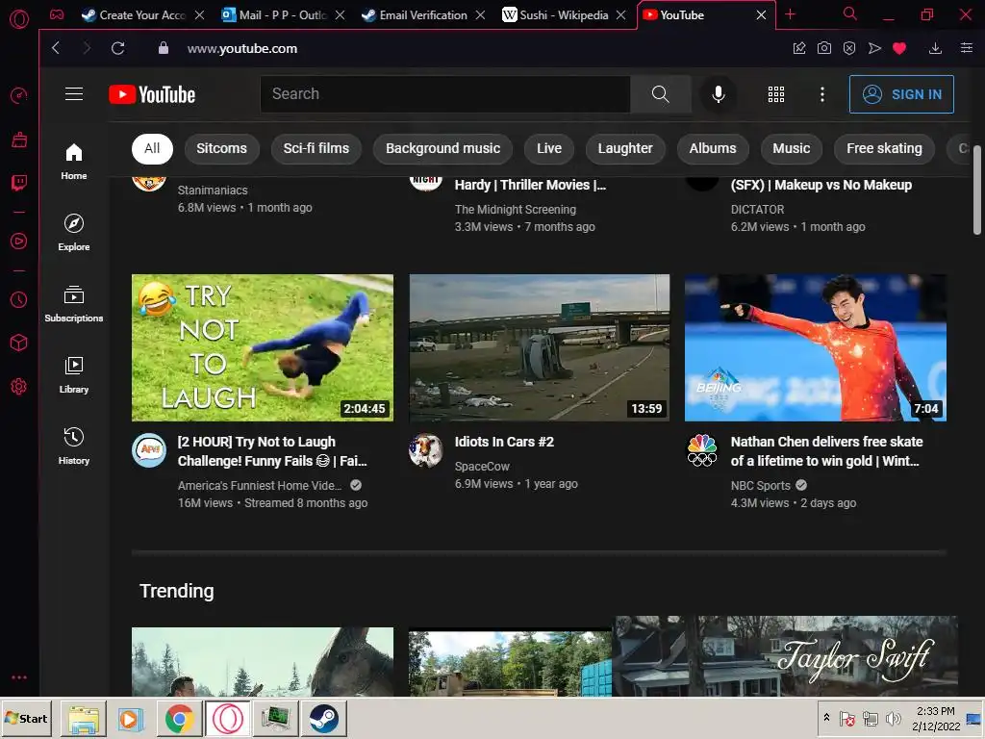Open a new tab with plus
Screen dimensions: 985x739
(x=791, y=14)
